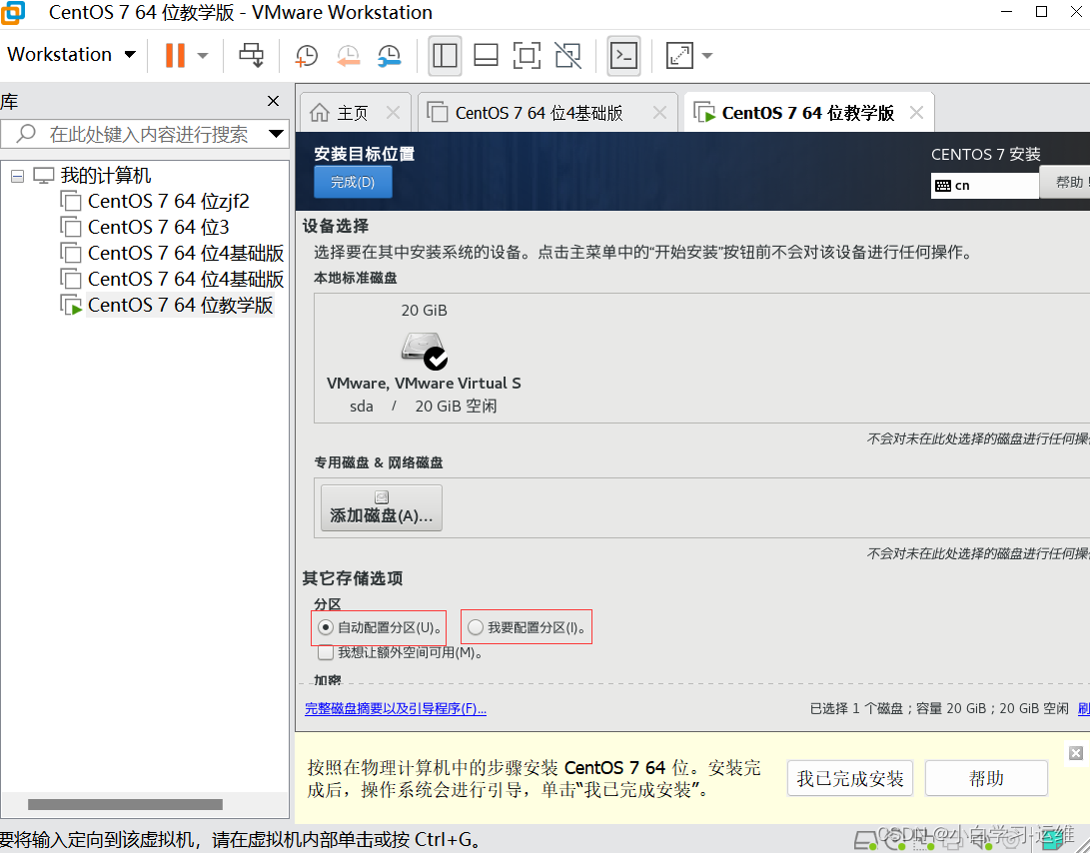Click the 已选择 1 个磁盘 status text
1090x853 pixels.
click(x=939, y=708)
